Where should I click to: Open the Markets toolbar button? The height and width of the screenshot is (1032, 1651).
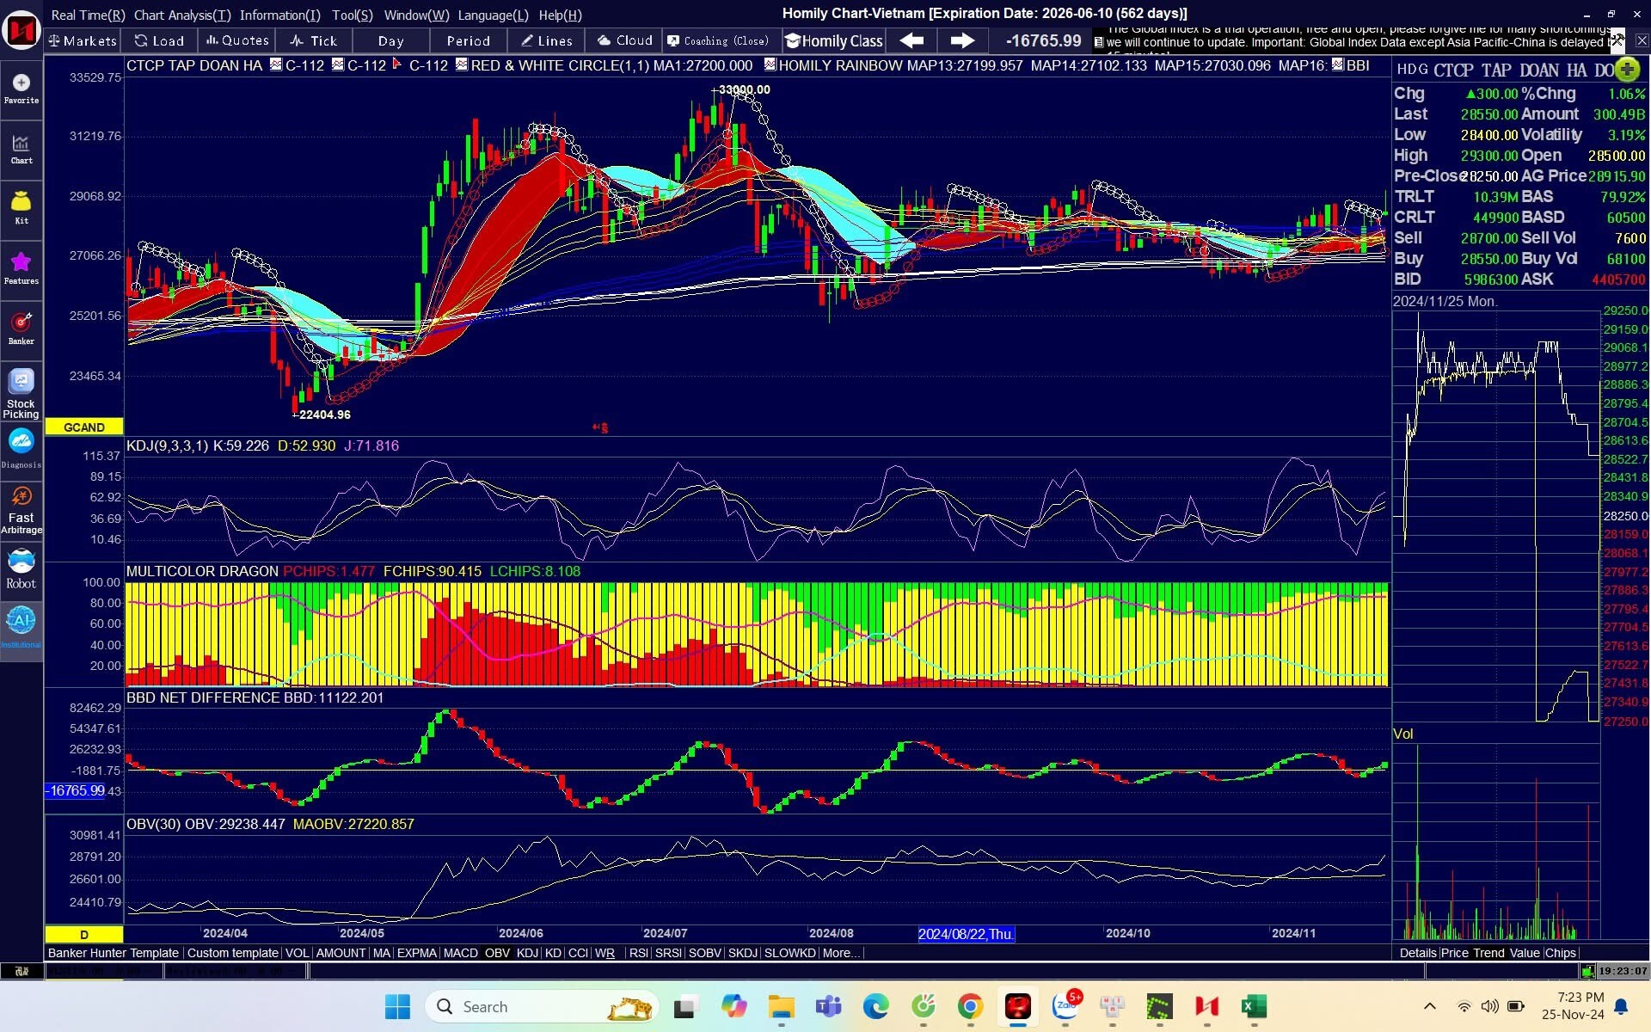83,40
